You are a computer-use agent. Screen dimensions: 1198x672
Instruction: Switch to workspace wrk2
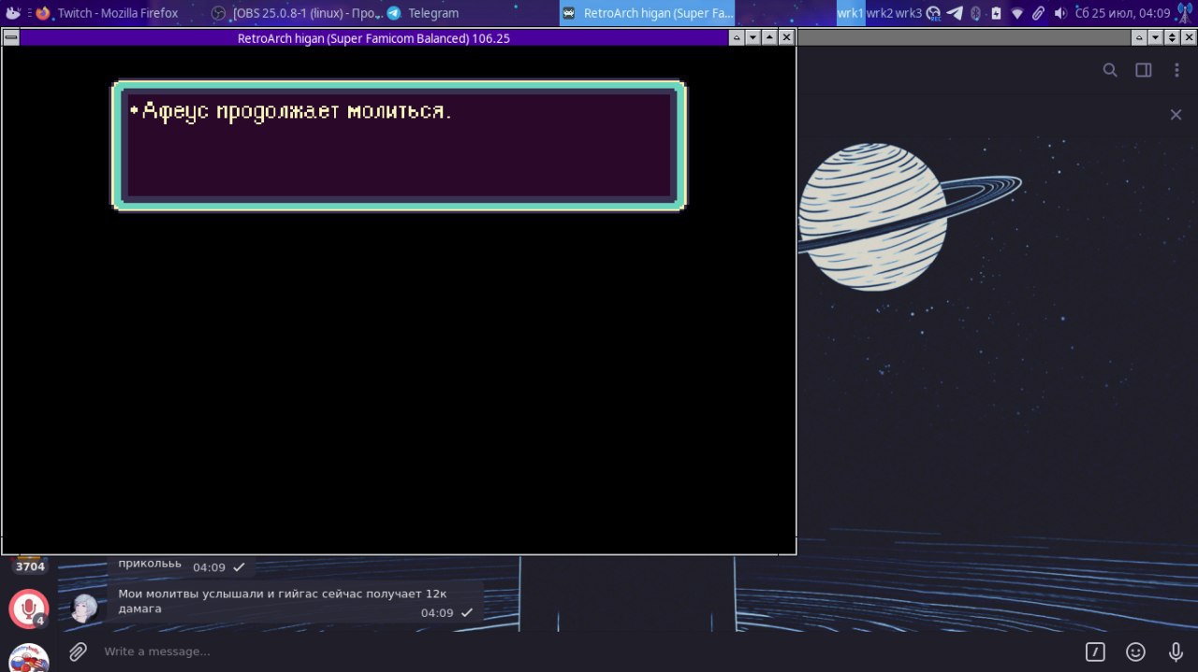click(x=880, y=13)
